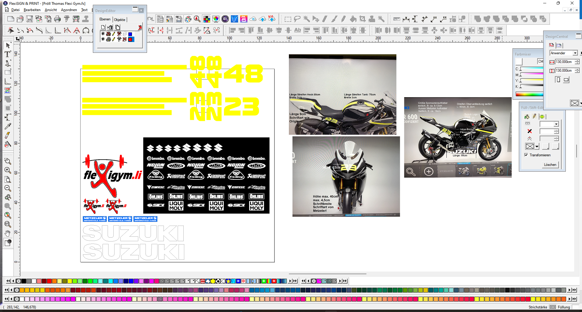Click the Print icon in toolbar
The width and height of the screenshot is (582, 312).
(x=57, y=19)
